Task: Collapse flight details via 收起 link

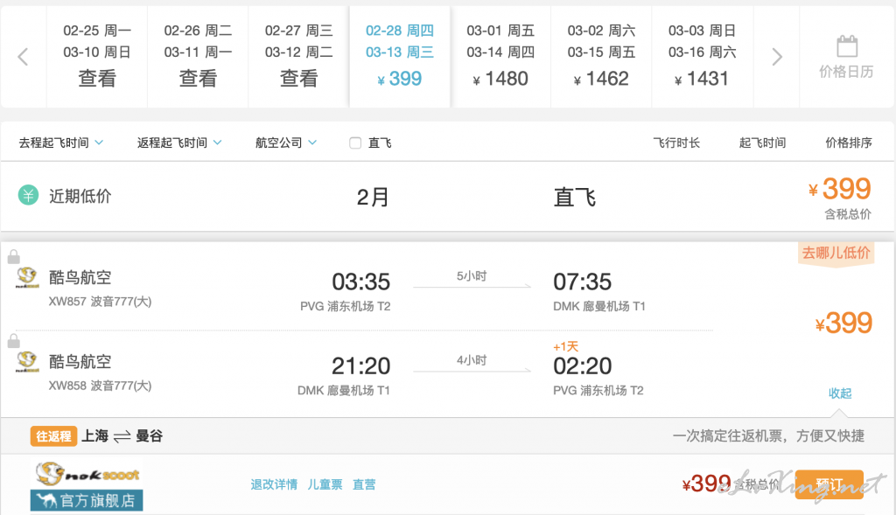Action: point(840,393)
